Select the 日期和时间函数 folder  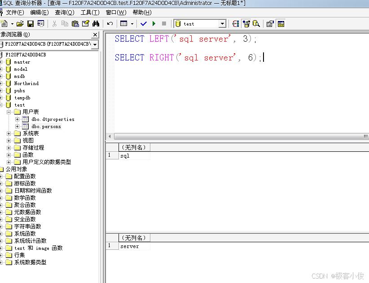33,191
